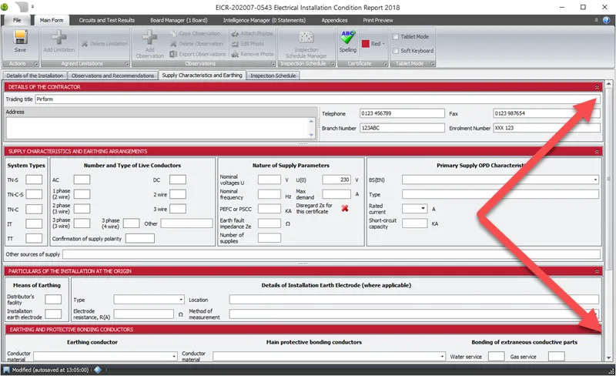Click the red X beside Disregard Zs
This screenshot has height=376, width=616.
[x=345, y=209]
